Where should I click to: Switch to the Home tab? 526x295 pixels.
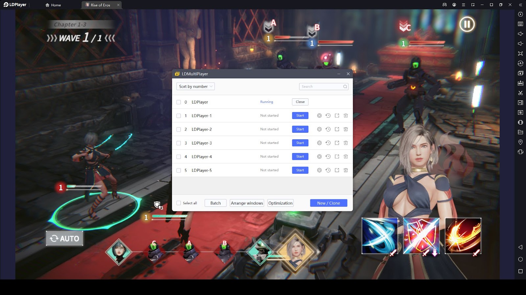(x=53, y=5)
